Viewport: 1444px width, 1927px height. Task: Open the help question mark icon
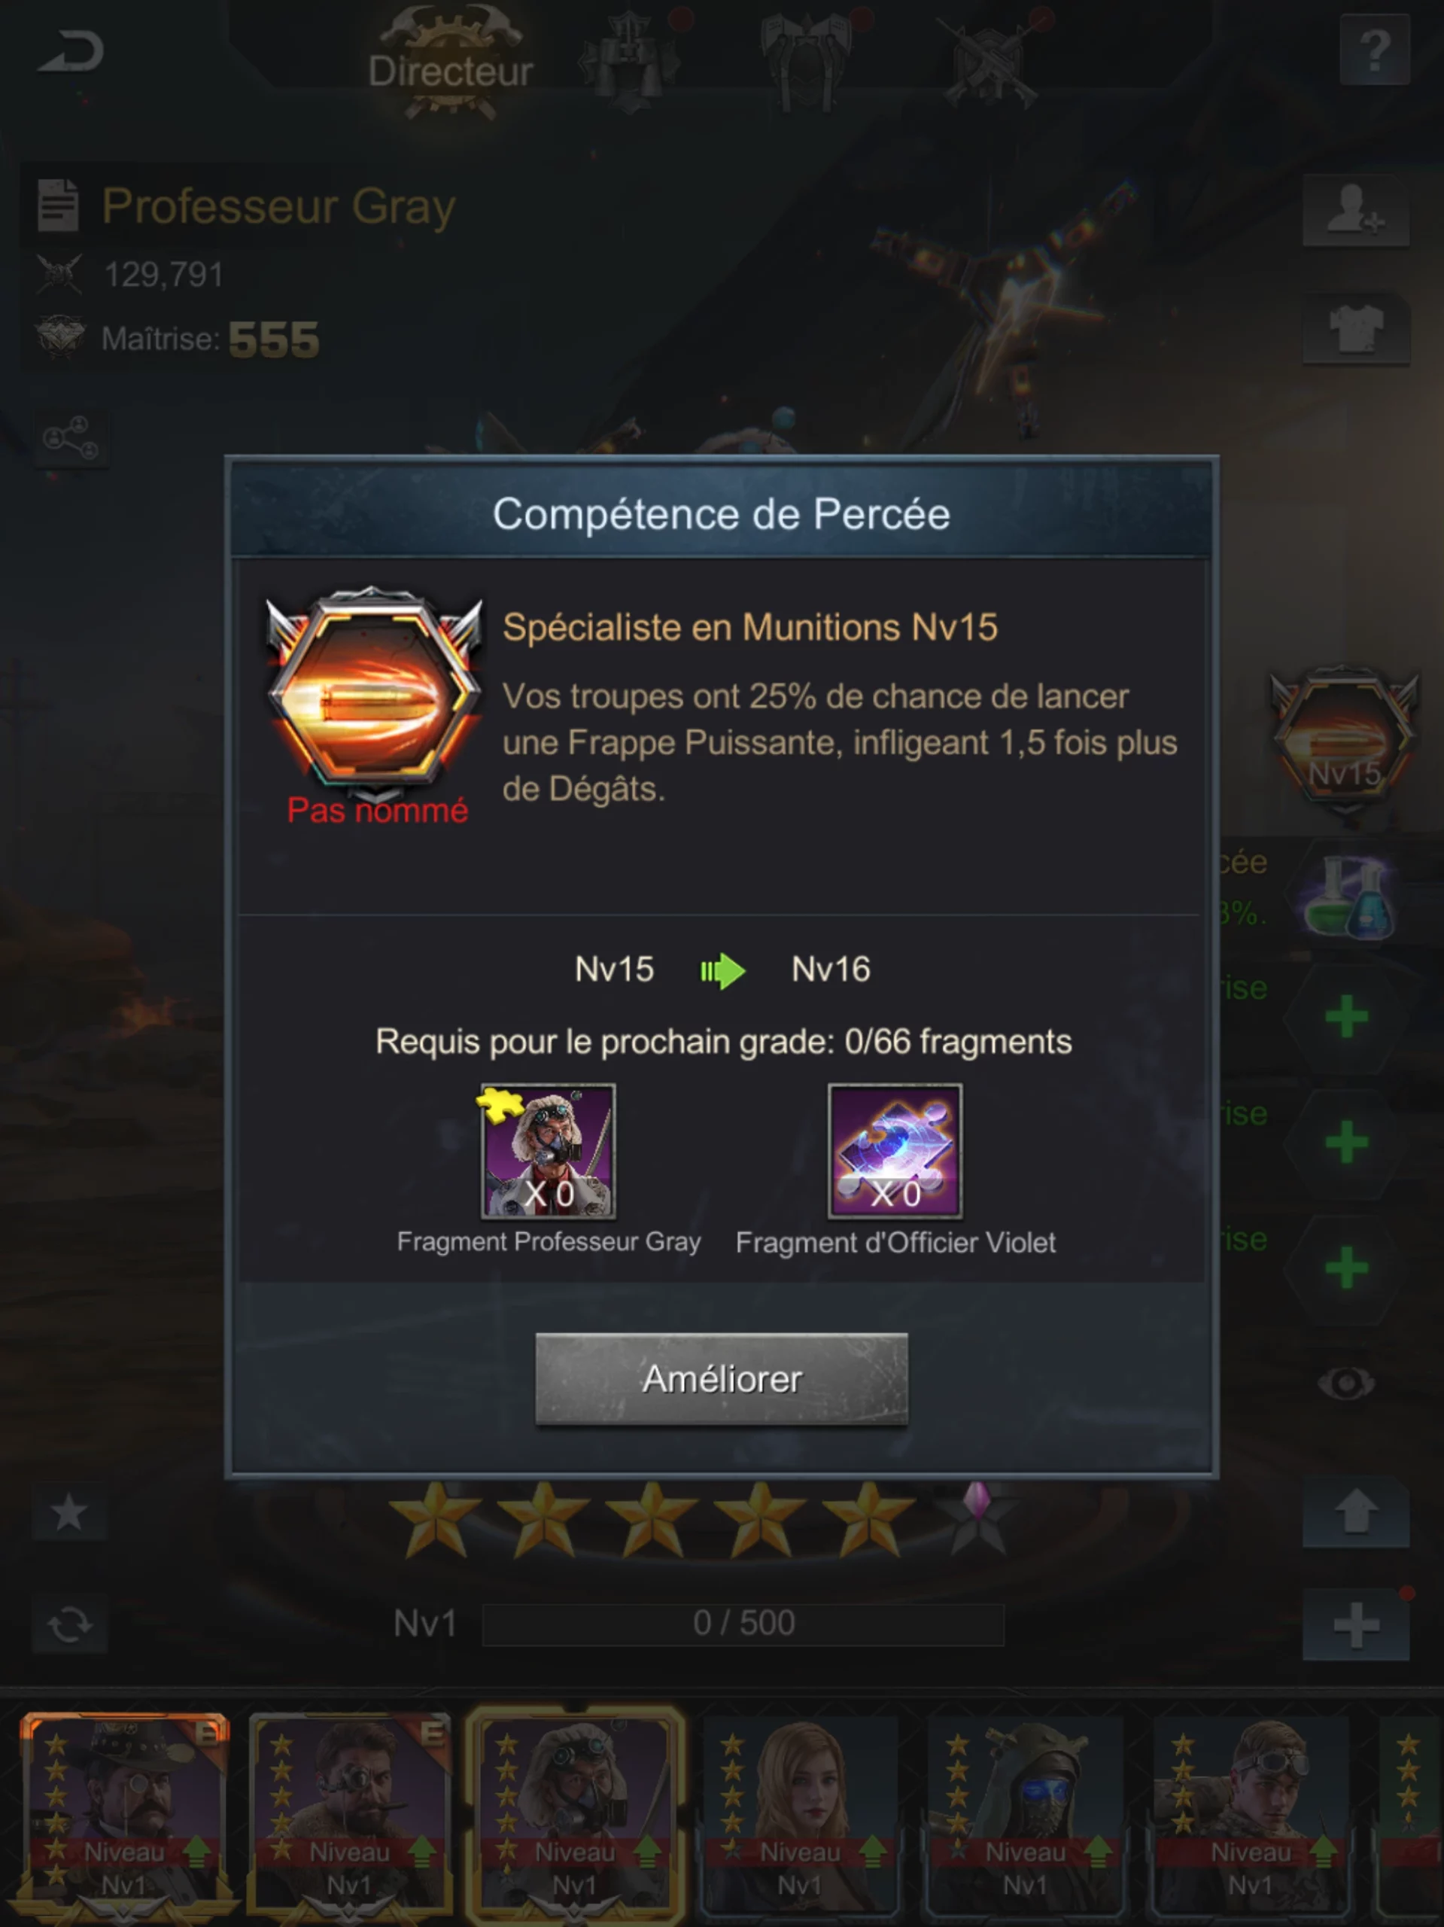click(1374, 50)
